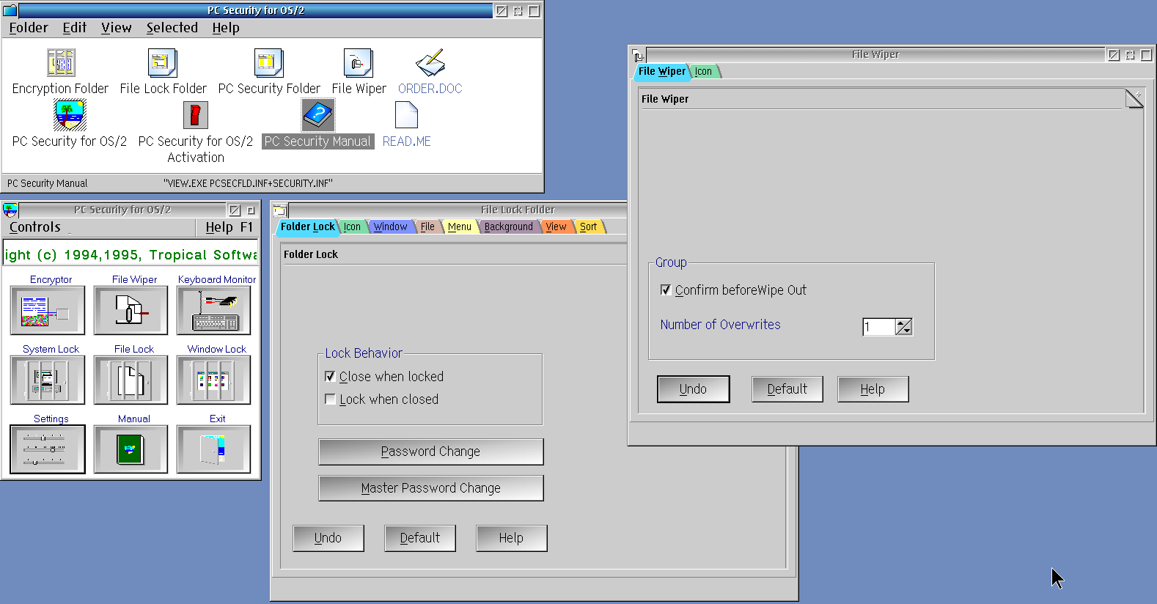Open the Window Lock tool
1157x604 pixels.
coord(213,380)
